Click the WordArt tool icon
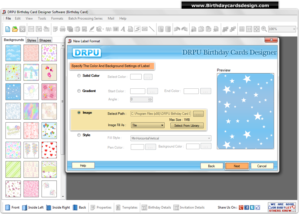299x214 pixels. tap(108, 29)
